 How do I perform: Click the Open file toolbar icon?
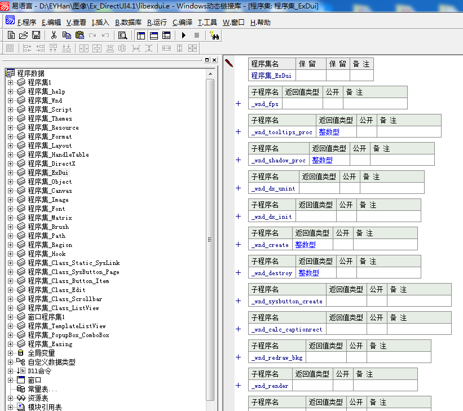tap(23, 36)
